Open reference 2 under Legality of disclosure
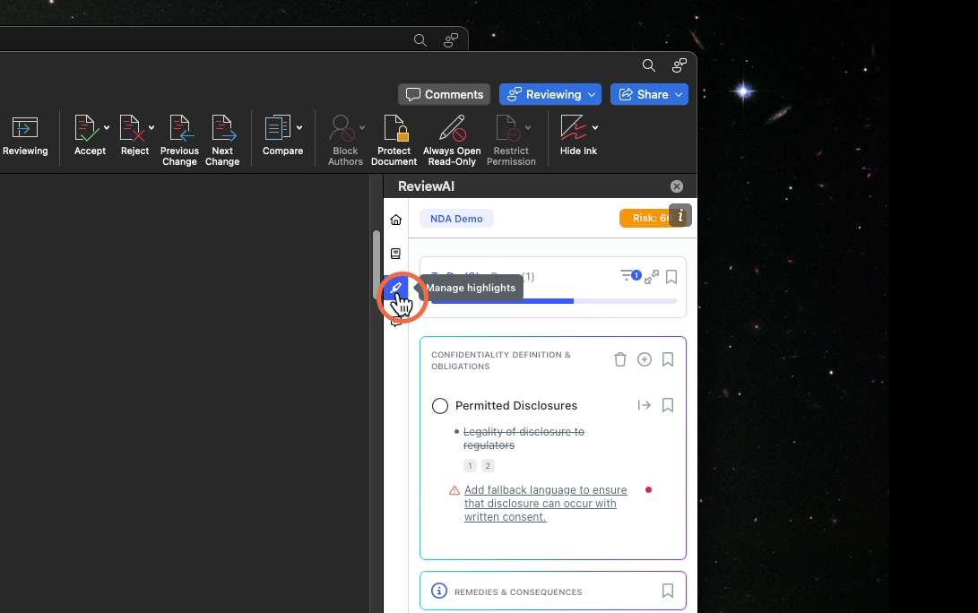 coord(488,466)
